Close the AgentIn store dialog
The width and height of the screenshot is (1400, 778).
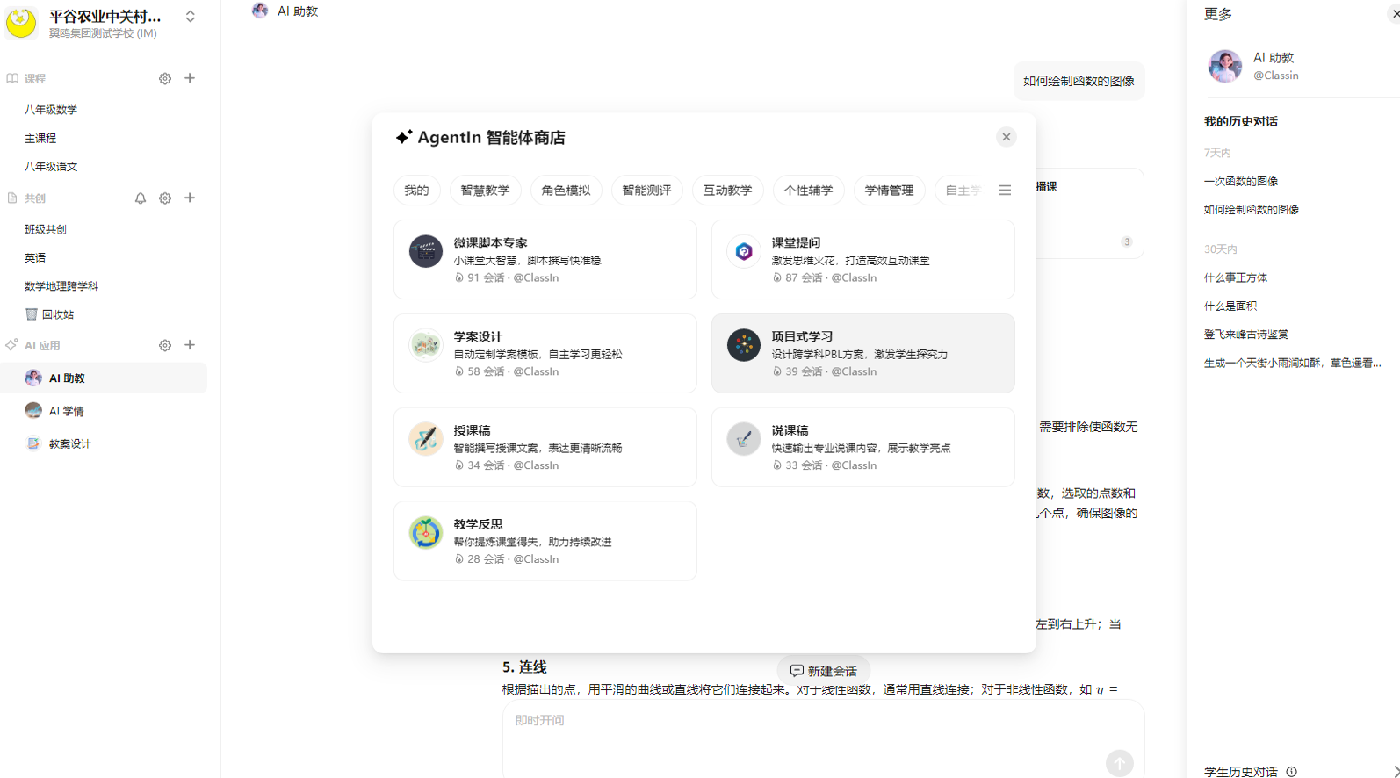click(1007, 137)
